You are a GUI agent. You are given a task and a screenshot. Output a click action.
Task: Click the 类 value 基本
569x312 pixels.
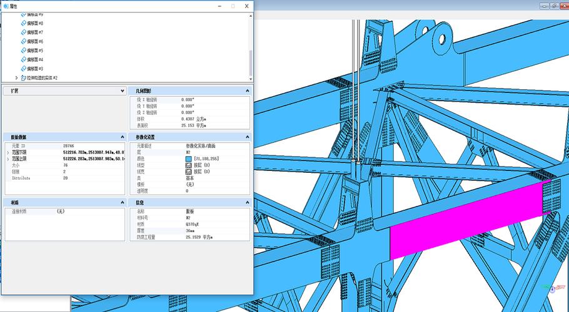pyautogui.click(x=190, y=178)
